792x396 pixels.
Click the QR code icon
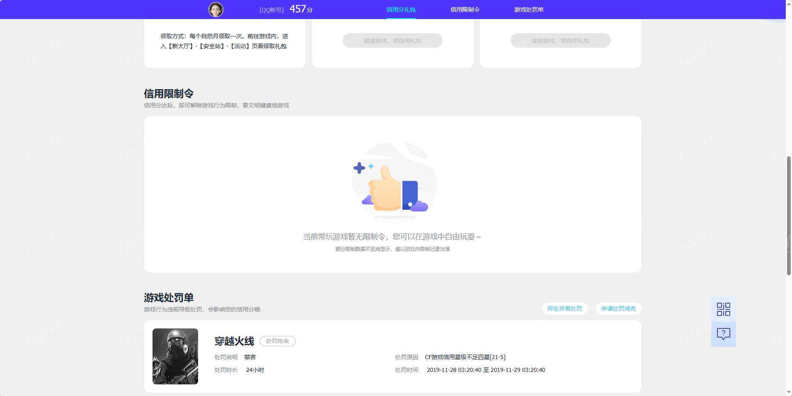(723, 309)
